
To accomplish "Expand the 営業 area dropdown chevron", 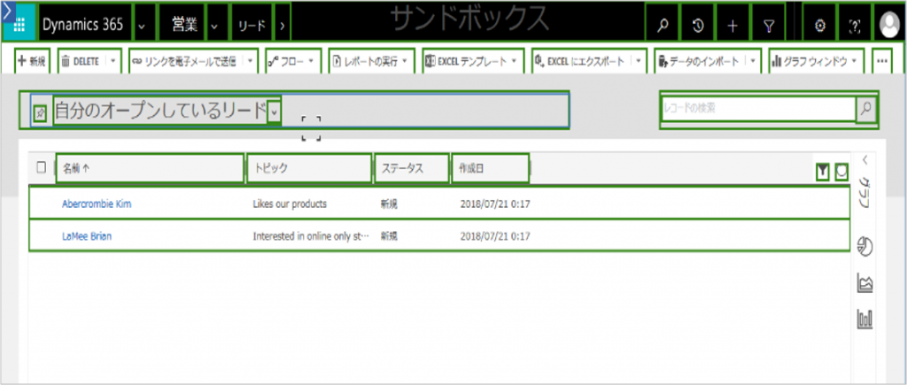I will pyautogui.click(x=216, y=26).
